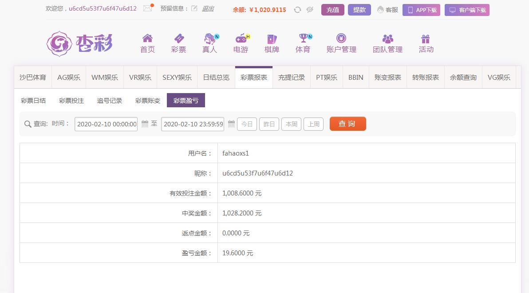Switch to WM娱乐 tab
Viewport: 529px width, 293px height.
tap(105, 78)
